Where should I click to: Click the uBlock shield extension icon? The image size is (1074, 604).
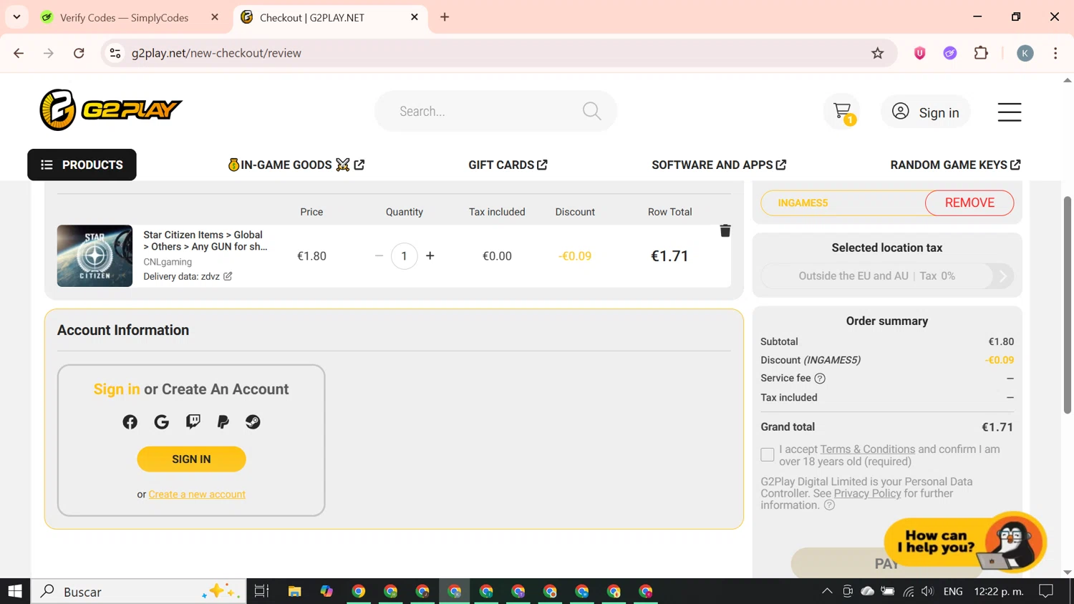[x=920, y=53]
